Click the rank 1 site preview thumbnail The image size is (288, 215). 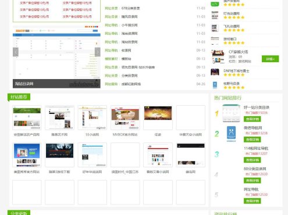coord(231,113)
